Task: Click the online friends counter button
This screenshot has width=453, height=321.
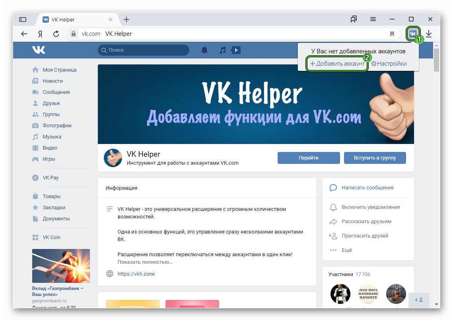Action: click(x=419, y=300)
